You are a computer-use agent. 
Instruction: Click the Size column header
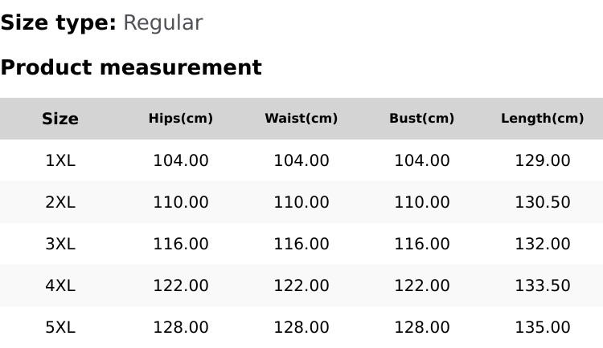click(x=60, y=119)
